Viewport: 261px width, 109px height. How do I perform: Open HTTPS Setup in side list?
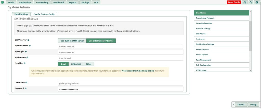(221, 70)
